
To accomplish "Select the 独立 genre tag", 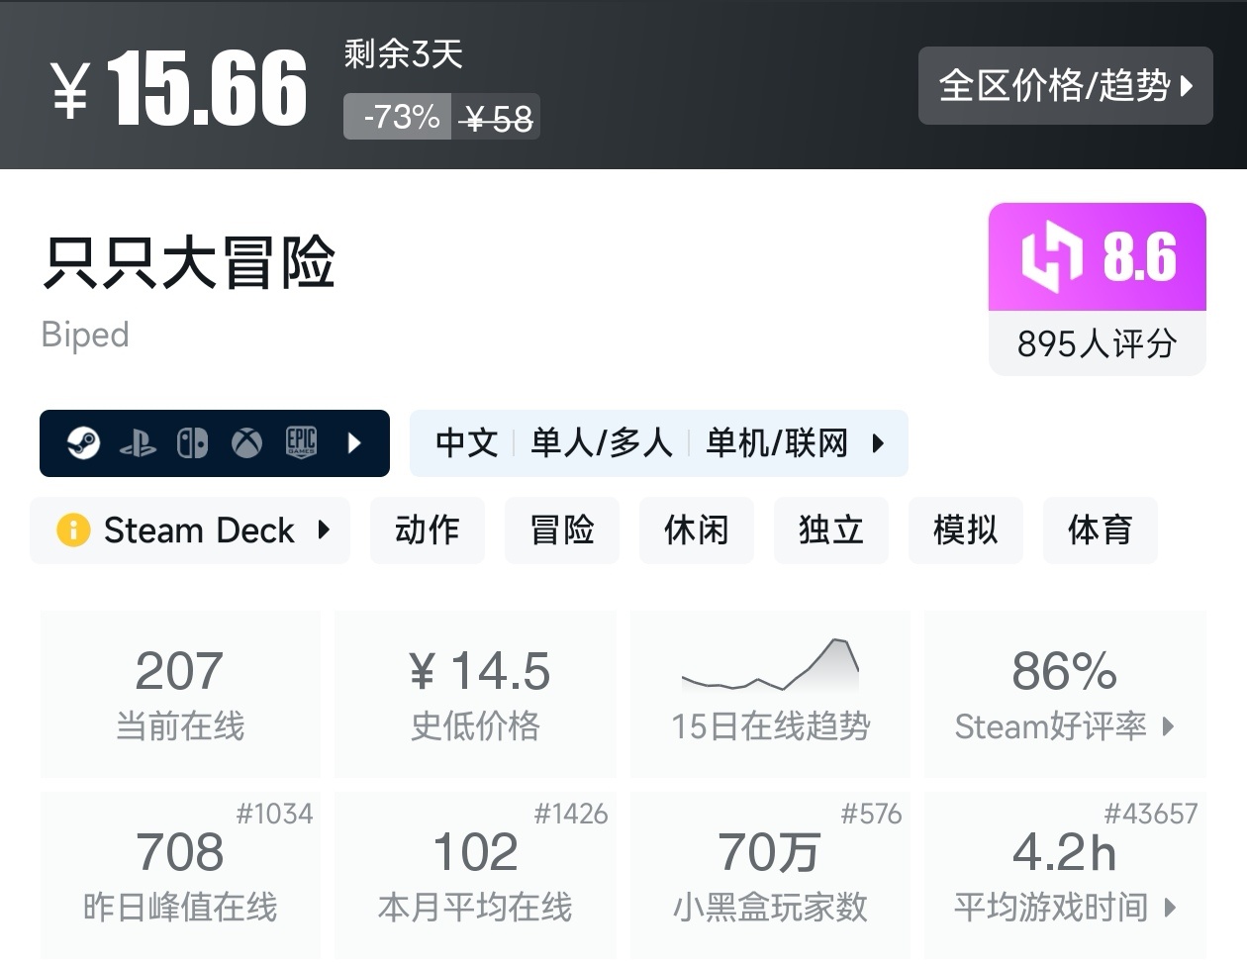I will [x=831, y=530].
